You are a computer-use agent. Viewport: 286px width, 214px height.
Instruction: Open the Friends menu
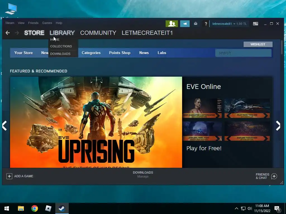point(33,23)
